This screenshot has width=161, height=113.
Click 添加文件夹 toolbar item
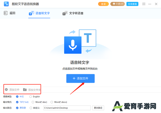[32, 90]
